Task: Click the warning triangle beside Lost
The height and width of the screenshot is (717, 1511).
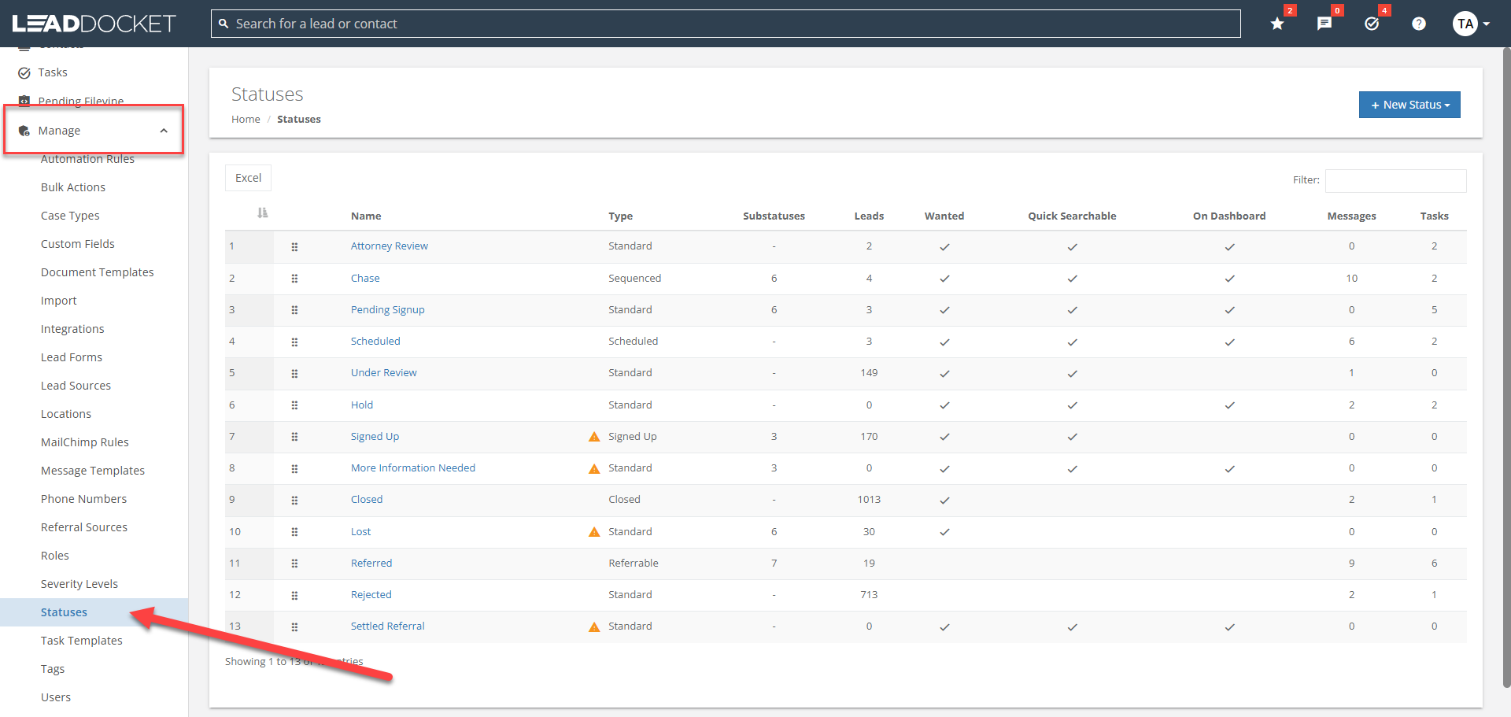Action: [593, 532]
